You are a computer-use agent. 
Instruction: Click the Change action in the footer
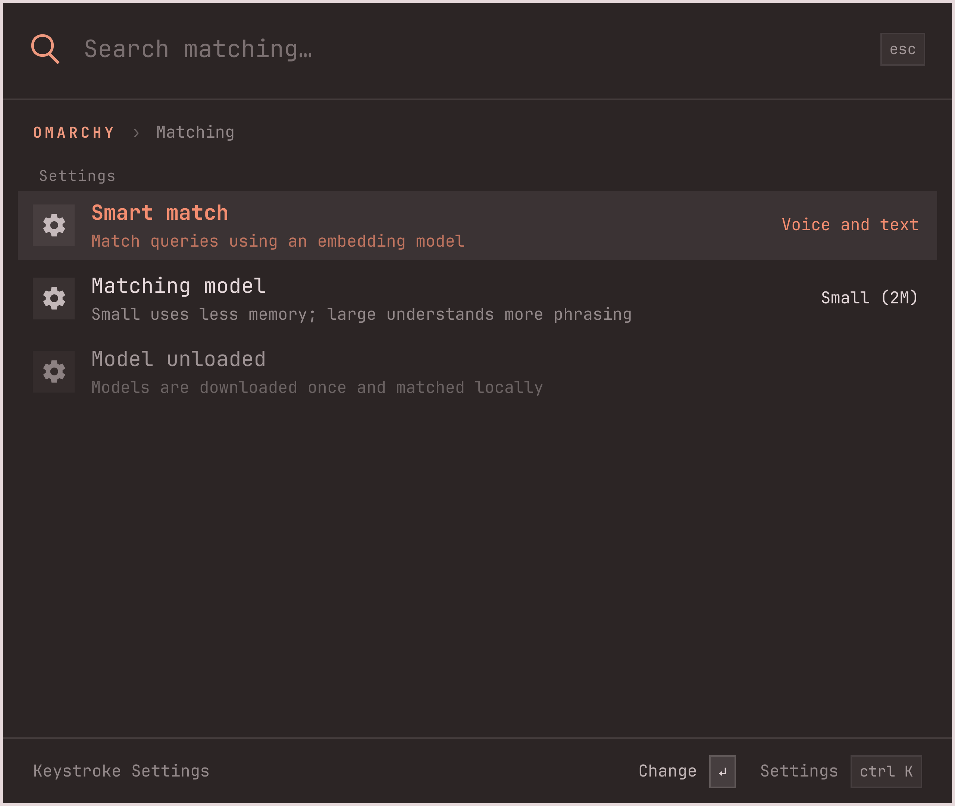[x=667, y=771]
